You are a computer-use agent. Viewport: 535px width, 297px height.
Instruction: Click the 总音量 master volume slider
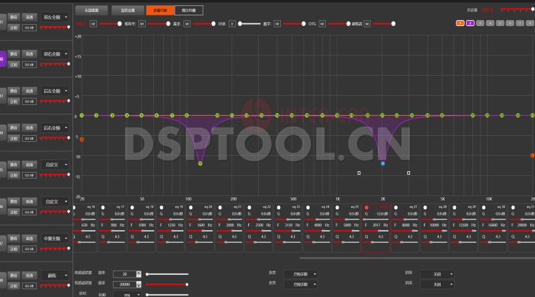(518, 10)
